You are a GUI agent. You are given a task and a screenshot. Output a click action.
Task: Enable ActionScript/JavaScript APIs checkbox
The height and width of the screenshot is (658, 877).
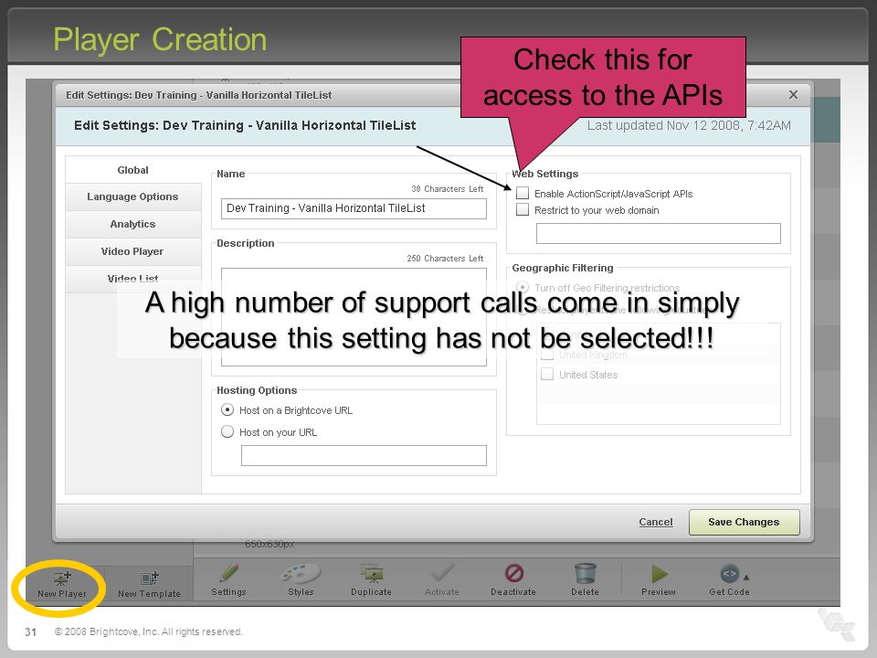[x=523, y=193]
